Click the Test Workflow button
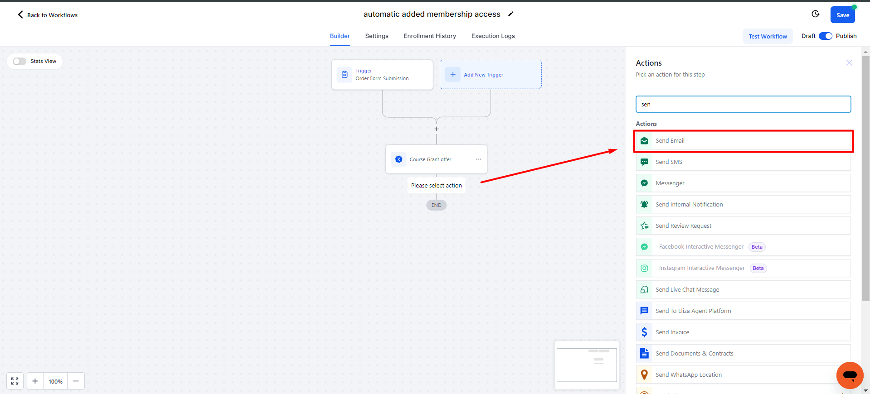 [x=768, y=36]
